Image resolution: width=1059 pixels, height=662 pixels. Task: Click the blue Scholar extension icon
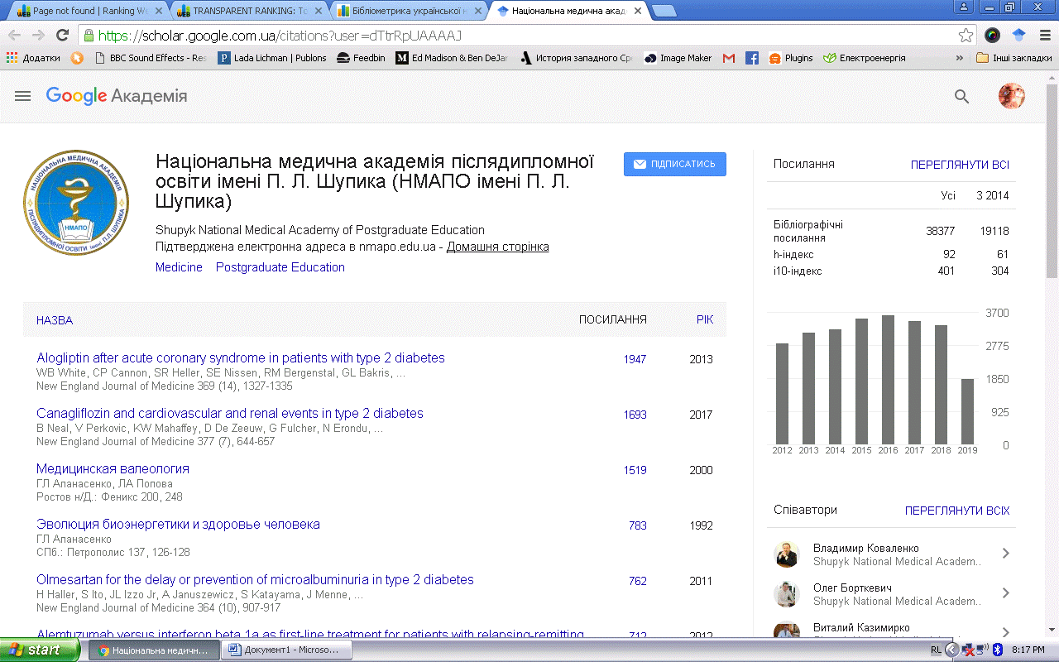pos(1018,36)
